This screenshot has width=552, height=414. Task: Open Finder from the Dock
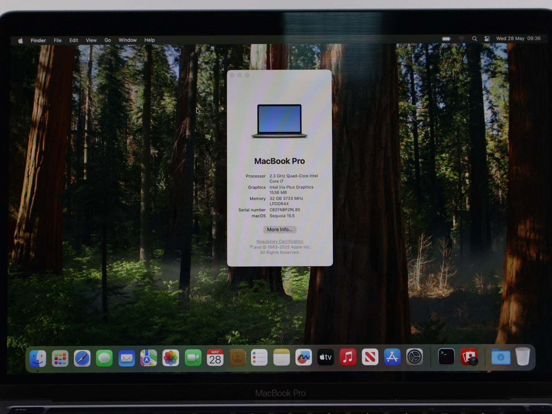[38, 358]
